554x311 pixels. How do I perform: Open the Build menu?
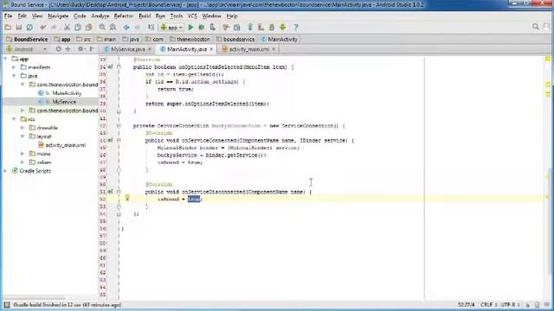point(145,16)
